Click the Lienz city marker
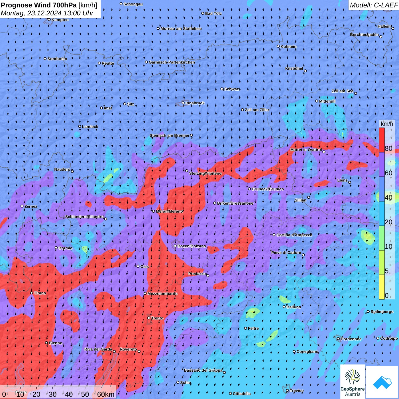 pyautogui.click(x=350, y=182)
